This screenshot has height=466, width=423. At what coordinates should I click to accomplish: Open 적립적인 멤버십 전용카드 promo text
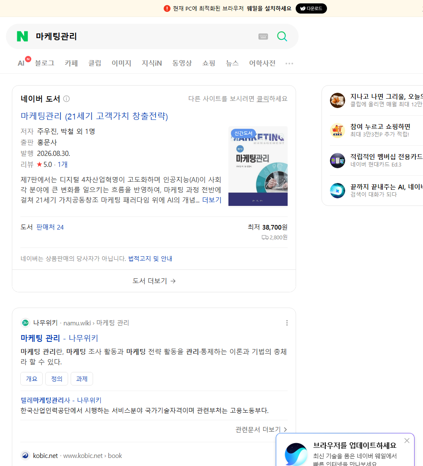coord(387,157)
